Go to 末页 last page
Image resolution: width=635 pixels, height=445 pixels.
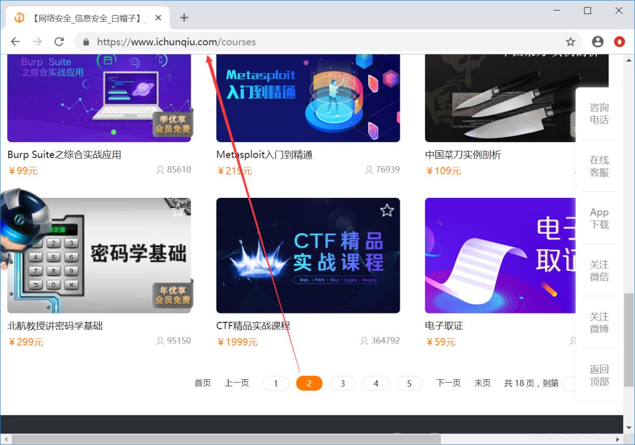482,383
